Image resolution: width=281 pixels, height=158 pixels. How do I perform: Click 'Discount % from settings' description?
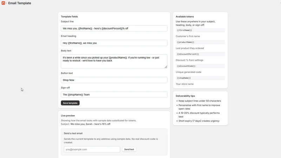point(189,60)
